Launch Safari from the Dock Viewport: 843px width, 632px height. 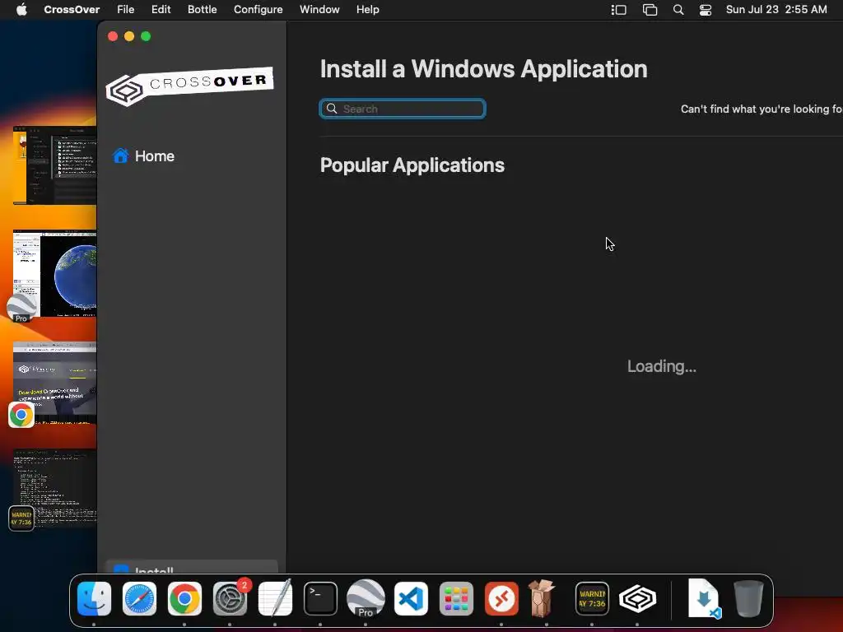point(139,599)
